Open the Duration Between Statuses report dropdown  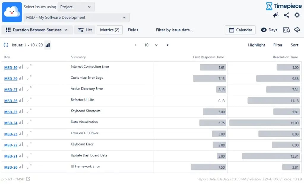pos(37,30)
